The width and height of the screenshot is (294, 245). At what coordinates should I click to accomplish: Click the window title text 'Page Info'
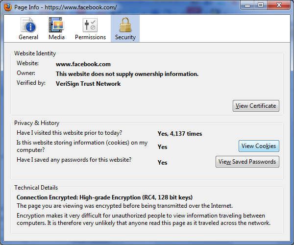(x=26, y=7)
